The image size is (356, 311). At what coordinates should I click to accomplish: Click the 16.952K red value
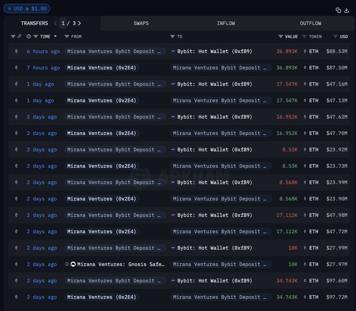coord(287,117)
